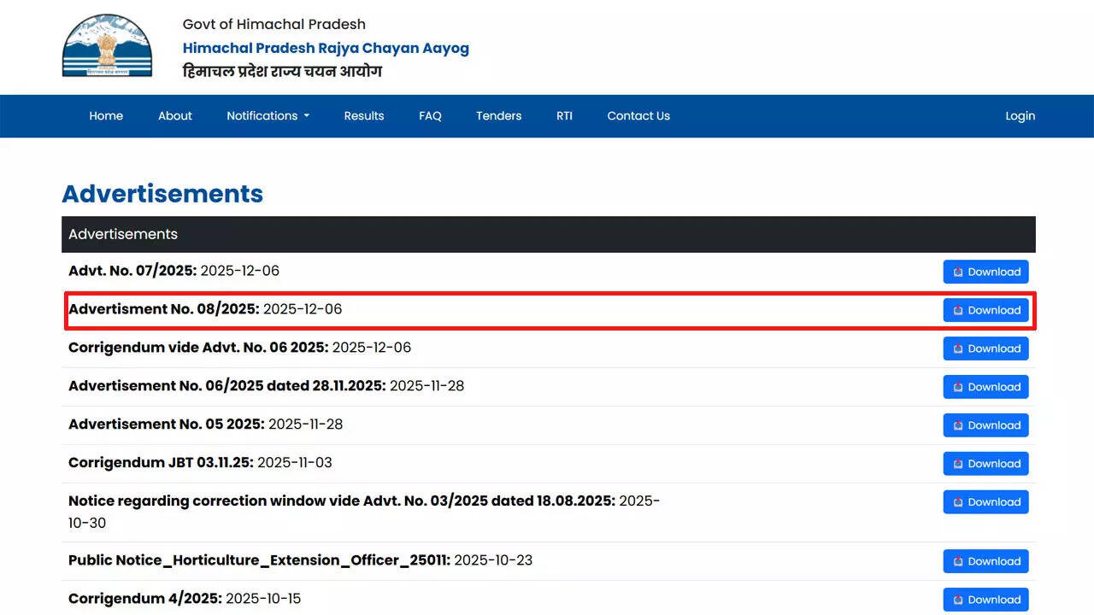Download Corrigendum vide Advt. No. 06 2025
This screenshot has height=615, width=1094.
985,348
